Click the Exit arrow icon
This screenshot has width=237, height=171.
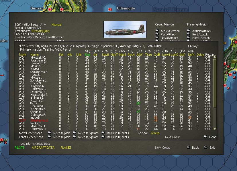click(205, 147)
